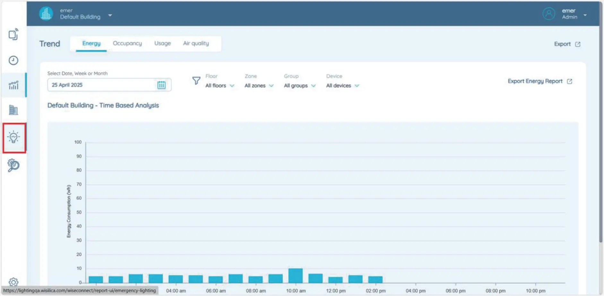
Task: Click the calendar date picker icon
Action: click(x=161, y=85)
